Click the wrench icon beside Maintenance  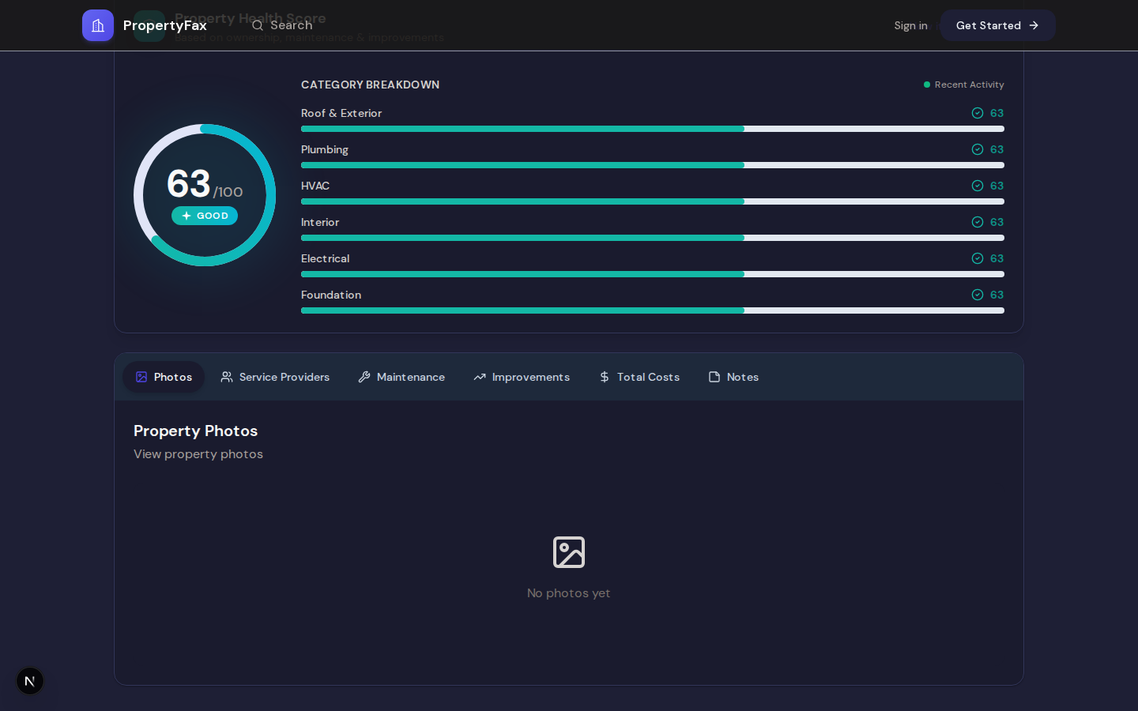(x=364, y=377)
